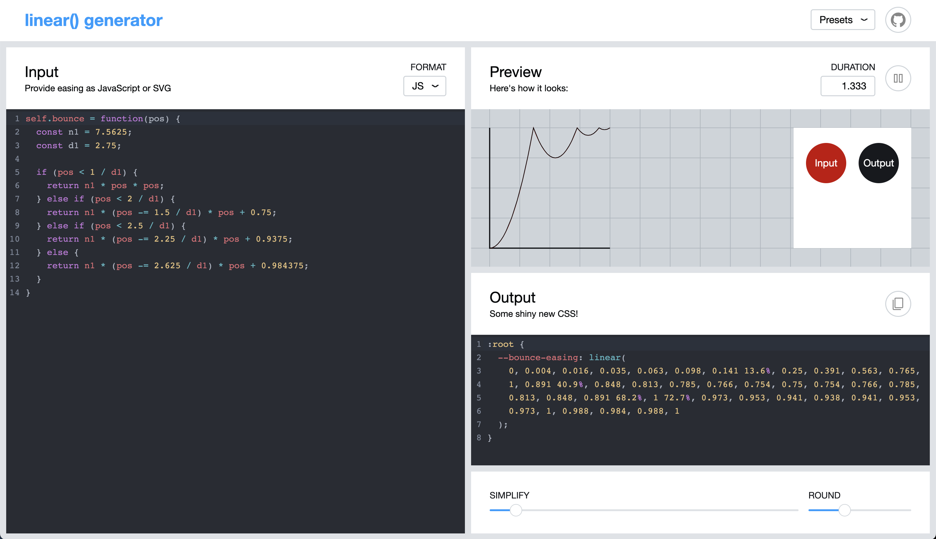Pause the bounce preview animation
This screenshot has height=539, width=936.
(x=898, y=78)
